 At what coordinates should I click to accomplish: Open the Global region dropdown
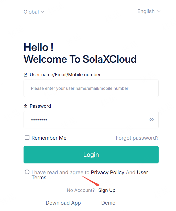click(31, 12)
